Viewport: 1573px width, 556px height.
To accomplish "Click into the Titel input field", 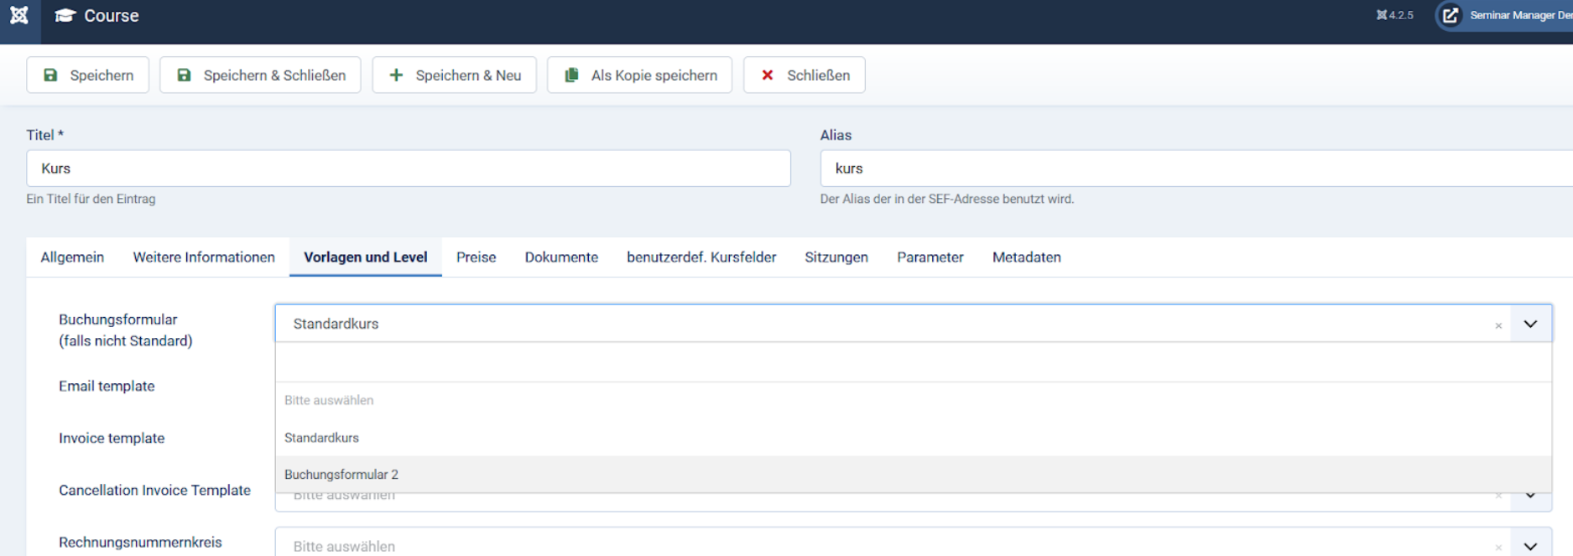I will tap(409, 169).
